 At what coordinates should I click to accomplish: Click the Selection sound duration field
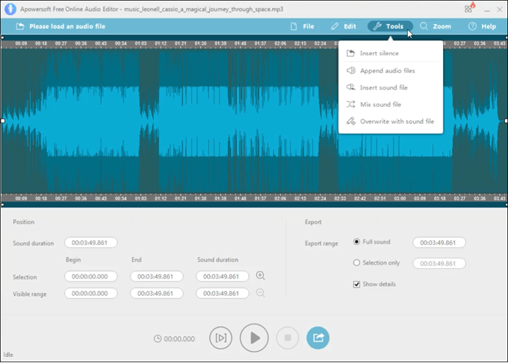[223, 276]
